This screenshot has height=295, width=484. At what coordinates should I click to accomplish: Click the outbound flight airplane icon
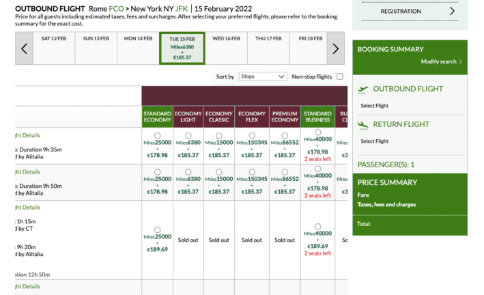click(363, 89)
